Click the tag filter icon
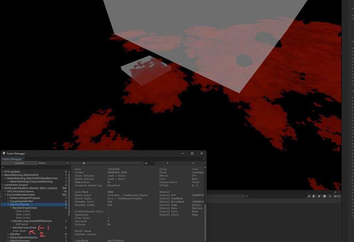 pos(319,196)
